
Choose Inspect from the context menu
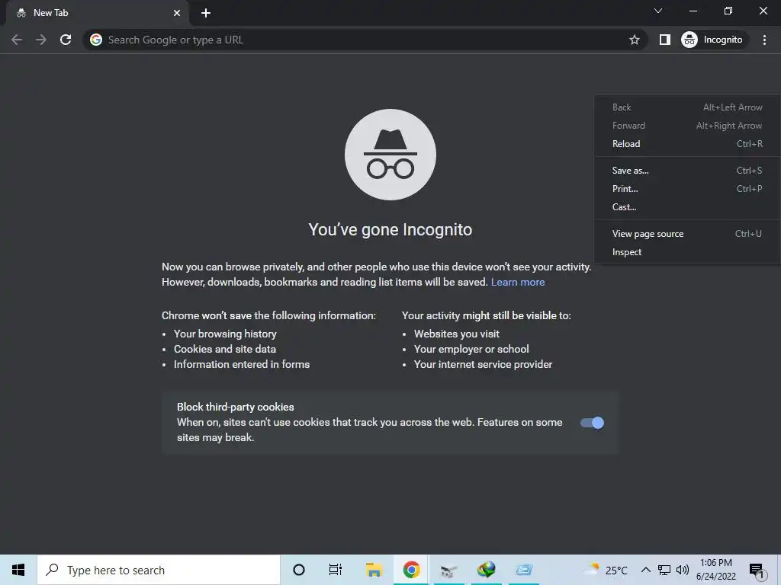(687, 252)
